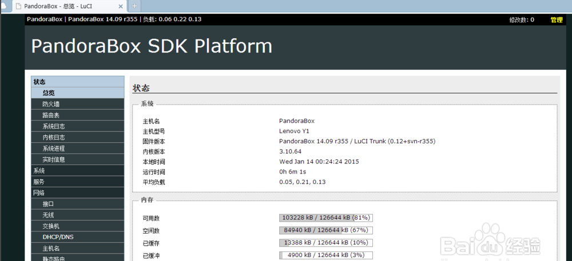View the 内核日志 page
Screen dimensions: 572x261
pyautogui.click(x=78, y=137)
